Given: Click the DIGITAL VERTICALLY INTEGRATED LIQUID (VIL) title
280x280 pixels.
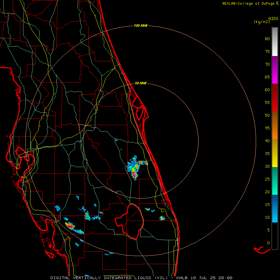Looking at the screenshot, I should click(x=109, y=278).
